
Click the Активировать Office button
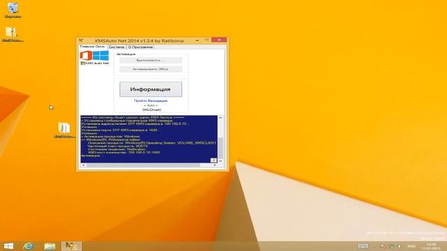151,69
